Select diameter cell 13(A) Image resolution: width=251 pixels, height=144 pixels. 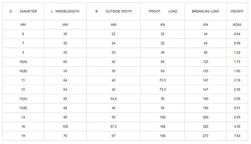click(23, 99)
